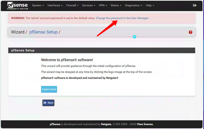The height and width of the screenshot is (129, 204).
Task: Open the Netgate link in footer
Action: (x=106, y=124)
